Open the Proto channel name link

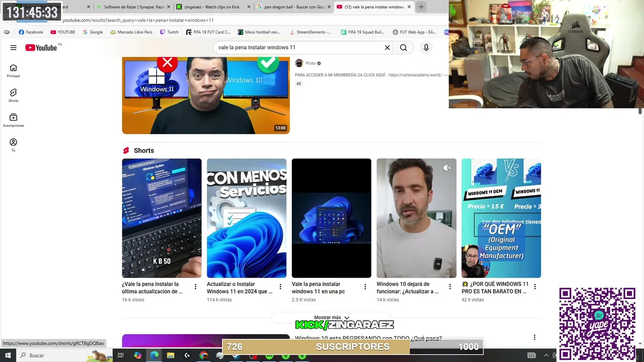tap(310, 63)
